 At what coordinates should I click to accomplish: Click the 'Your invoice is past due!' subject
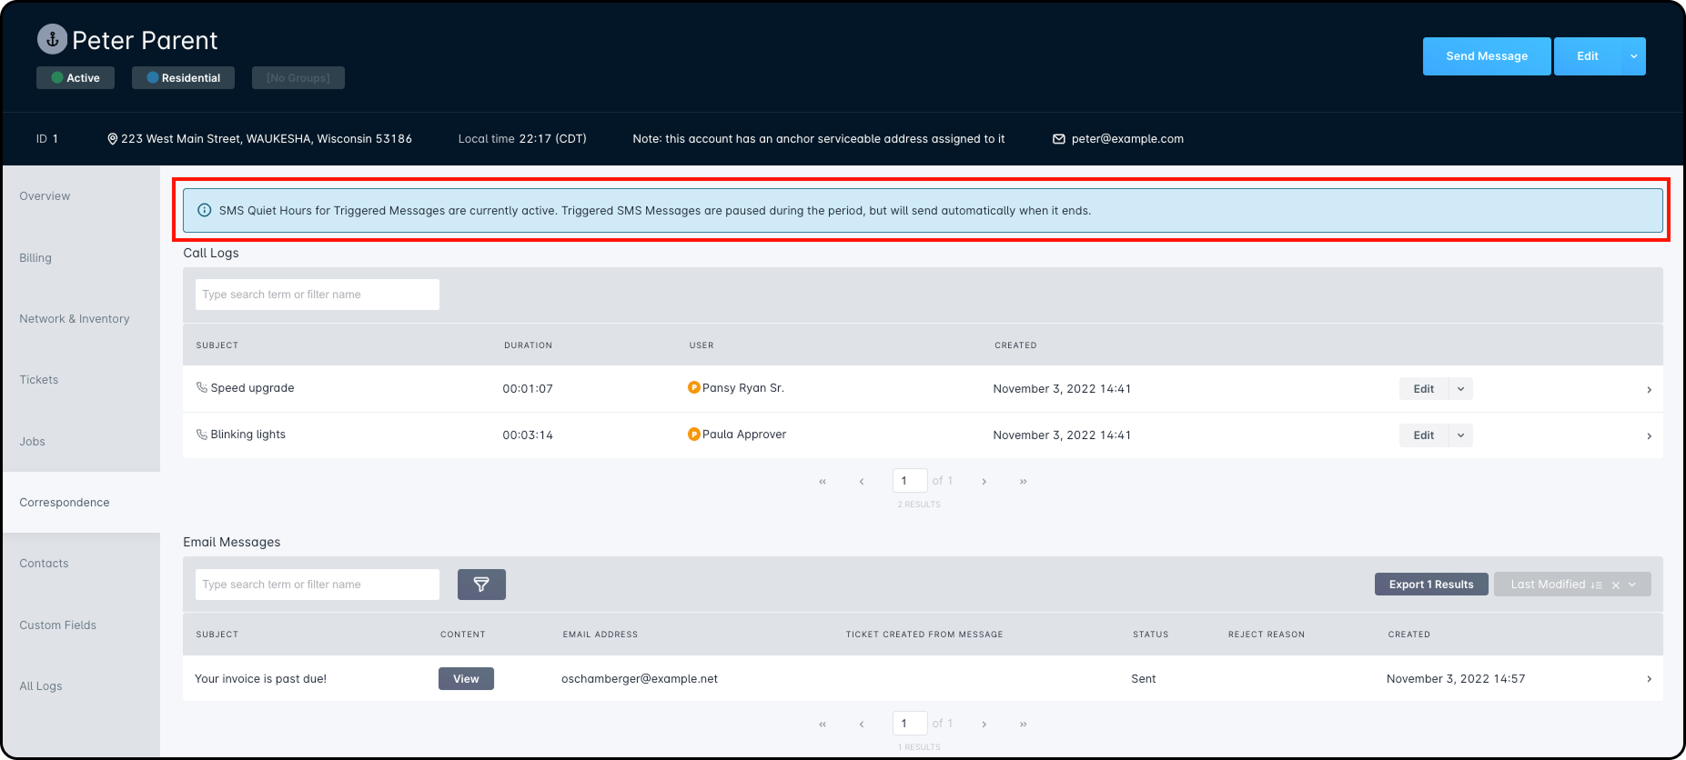click(x=261, y=679)
